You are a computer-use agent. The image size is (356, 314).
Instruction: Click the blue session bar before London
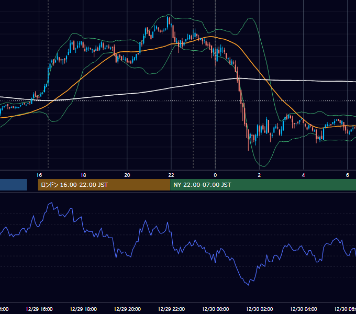tap(14, 185)
